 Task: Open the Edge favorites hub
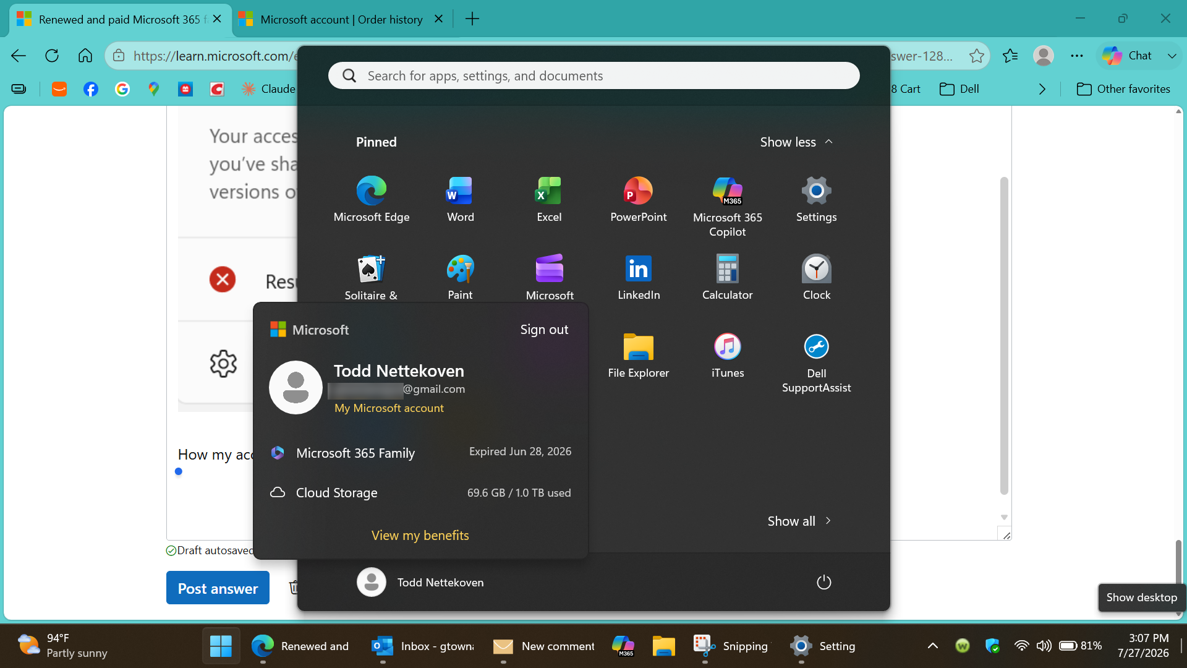tap(1011, 56)
